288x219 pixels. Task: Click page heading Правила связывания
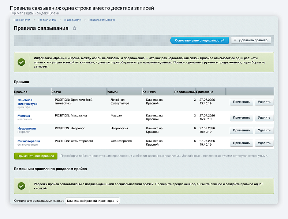point(41,28)
